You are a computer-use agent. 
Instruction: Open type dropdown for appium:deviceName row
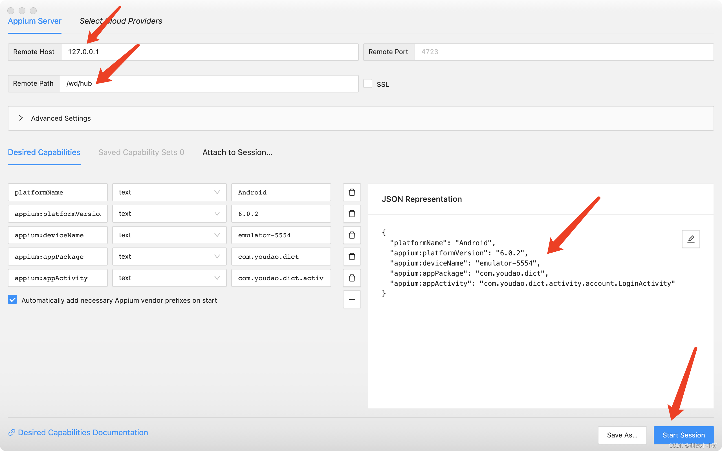pyautogui.click(x=169, y=235)
